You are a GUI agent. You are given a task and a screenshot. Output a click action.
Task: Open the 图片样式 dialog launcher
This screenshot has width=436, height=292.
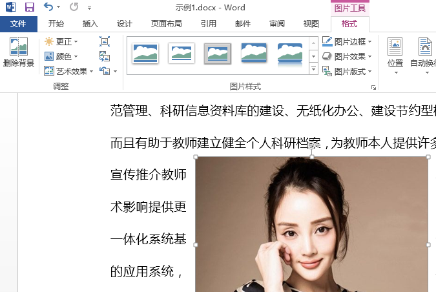373,87
